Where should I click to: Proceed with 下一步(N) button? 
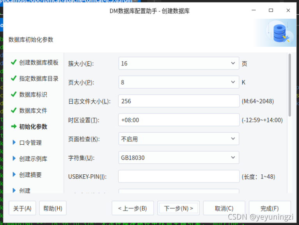179,208
